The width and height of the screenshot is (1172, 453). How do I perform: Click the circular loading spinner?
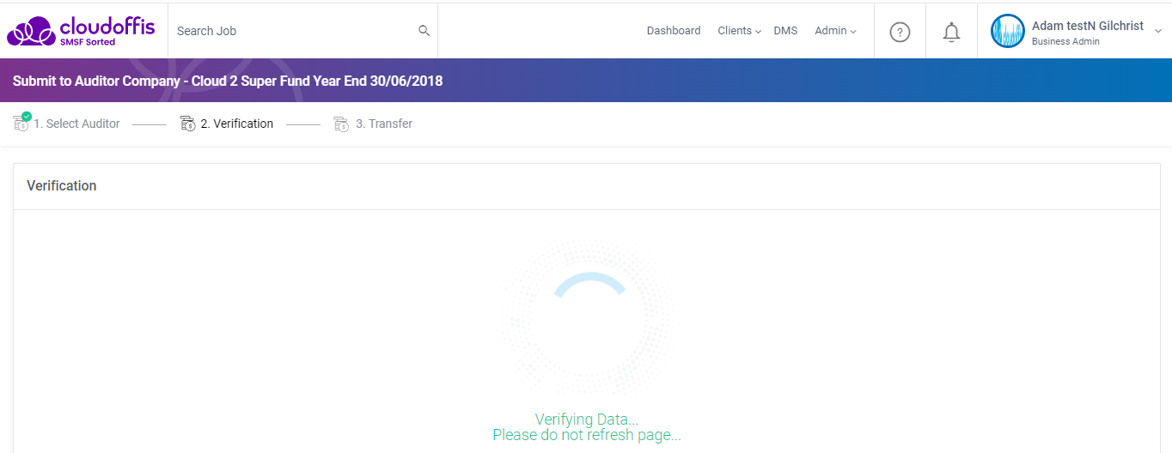click(x=586, y=317)
